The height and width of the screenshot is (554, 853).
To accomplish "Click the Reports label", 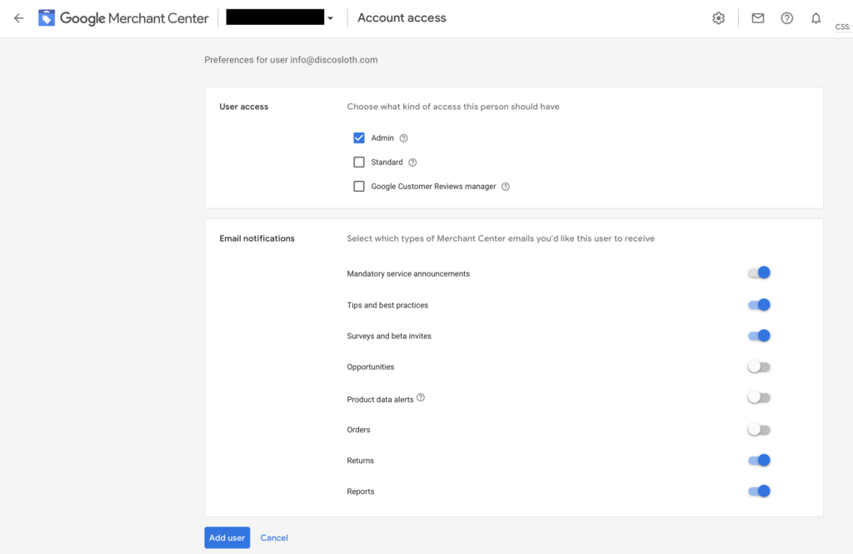I will tap(361, 492).
